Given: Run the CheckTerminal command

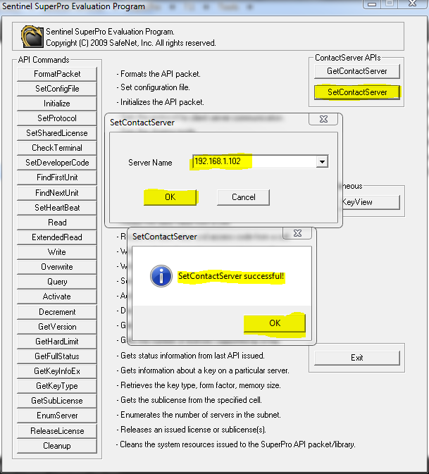Looking at the screenshot, I should pyautogui.click(x=57, y=148).
